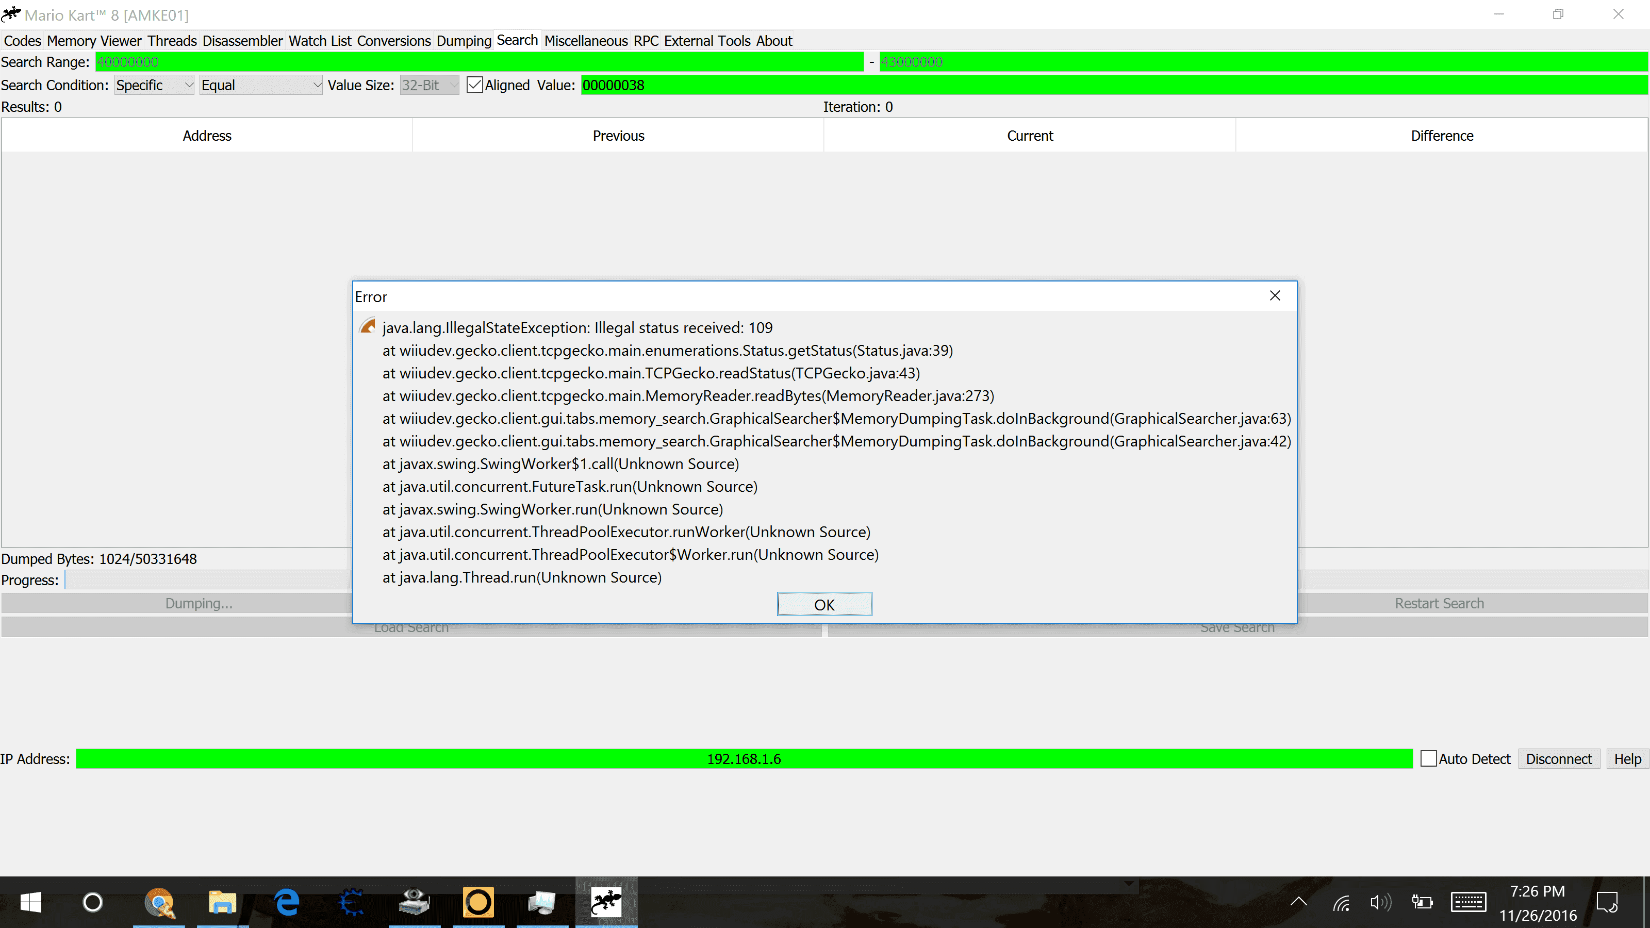
Task: Expand the Specific search condition dropdown
Action: pos(154,85)
